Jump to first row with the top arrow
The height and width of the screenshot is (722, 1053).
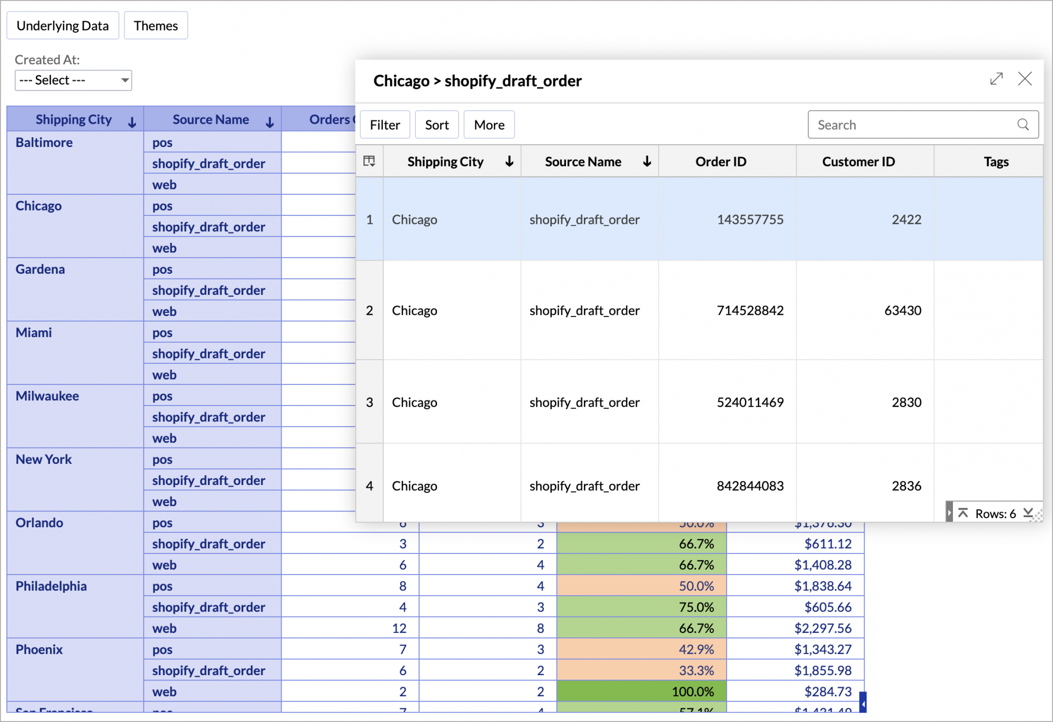click(963, 513)
